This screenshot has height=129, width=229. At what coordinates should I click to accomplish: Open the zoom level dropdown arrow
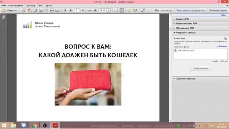click(108, 10)
